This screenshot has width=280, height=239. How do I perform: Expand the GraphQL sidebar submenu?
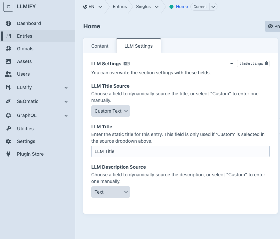(66, 116)
